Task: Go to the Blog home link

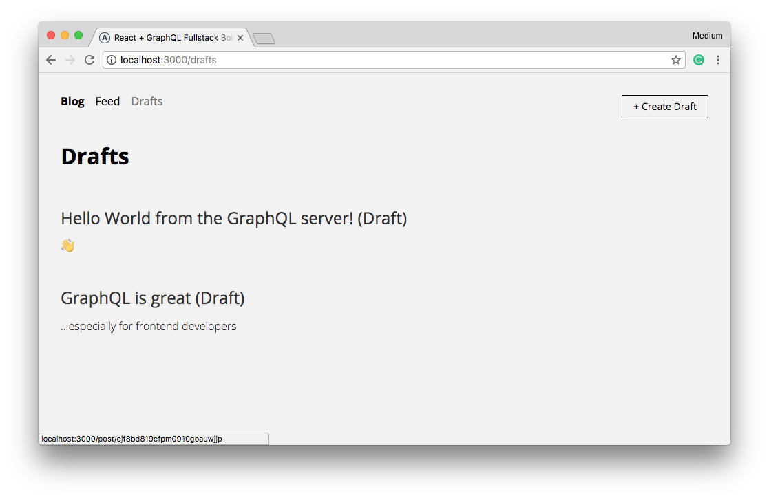Action: pyautogui.click(x=72, y=101)
